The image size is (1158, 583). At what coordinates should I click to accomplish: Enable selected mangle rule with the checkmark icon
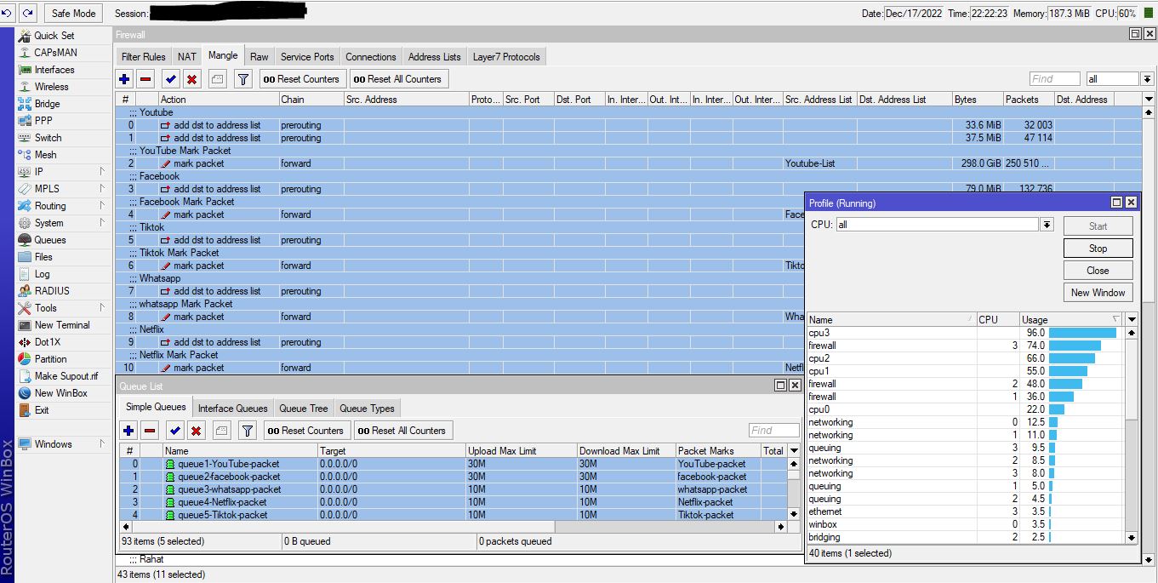(170, 78)
